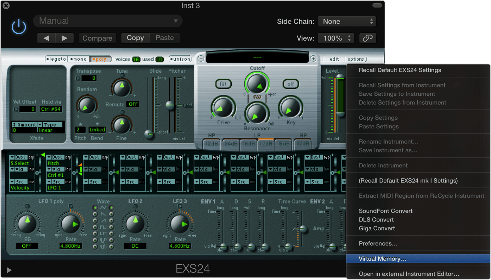The width and height of the screenshot is (491, 280).
Task: Choose Recall Default EXS24 mk I Settings
Action: pos(418,181)
